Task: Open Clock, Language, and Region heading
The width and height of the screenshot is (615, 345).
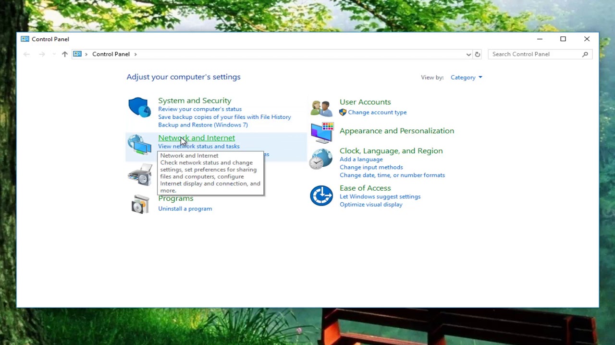Action: 391,151
